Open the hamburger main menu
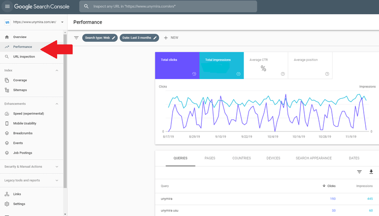This screenshot has height=216, width=379. click(x=7, y=6)
